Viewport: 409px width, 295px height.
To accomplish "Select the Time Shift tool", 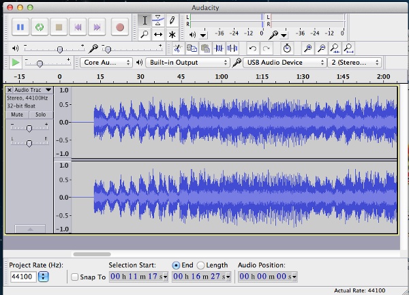I will (158, 34).
